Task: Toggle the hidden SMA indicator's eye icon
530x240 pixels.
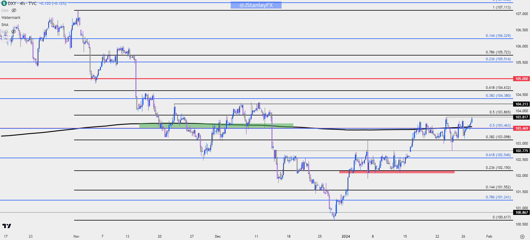Action: 14,32
